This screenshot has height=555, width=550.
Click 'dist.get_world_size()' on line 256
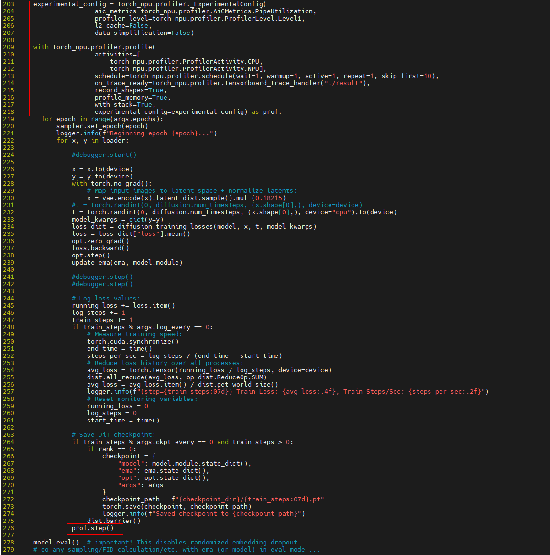tap(238, 384)
